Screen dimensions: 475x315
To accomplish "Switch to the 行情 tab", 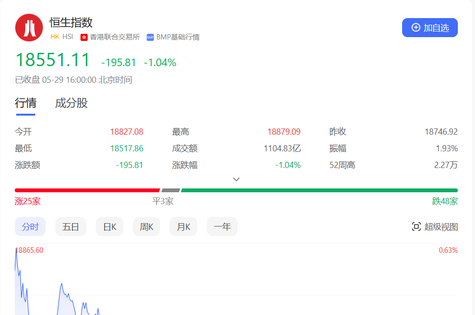I will tap(26, 103).
